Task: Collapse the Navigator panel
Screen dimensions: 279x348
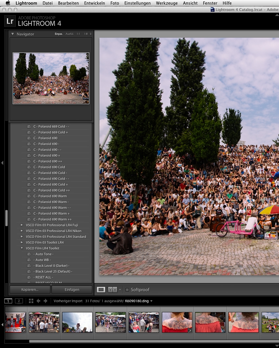Action: pyautogui.click(x=12, y=34)
